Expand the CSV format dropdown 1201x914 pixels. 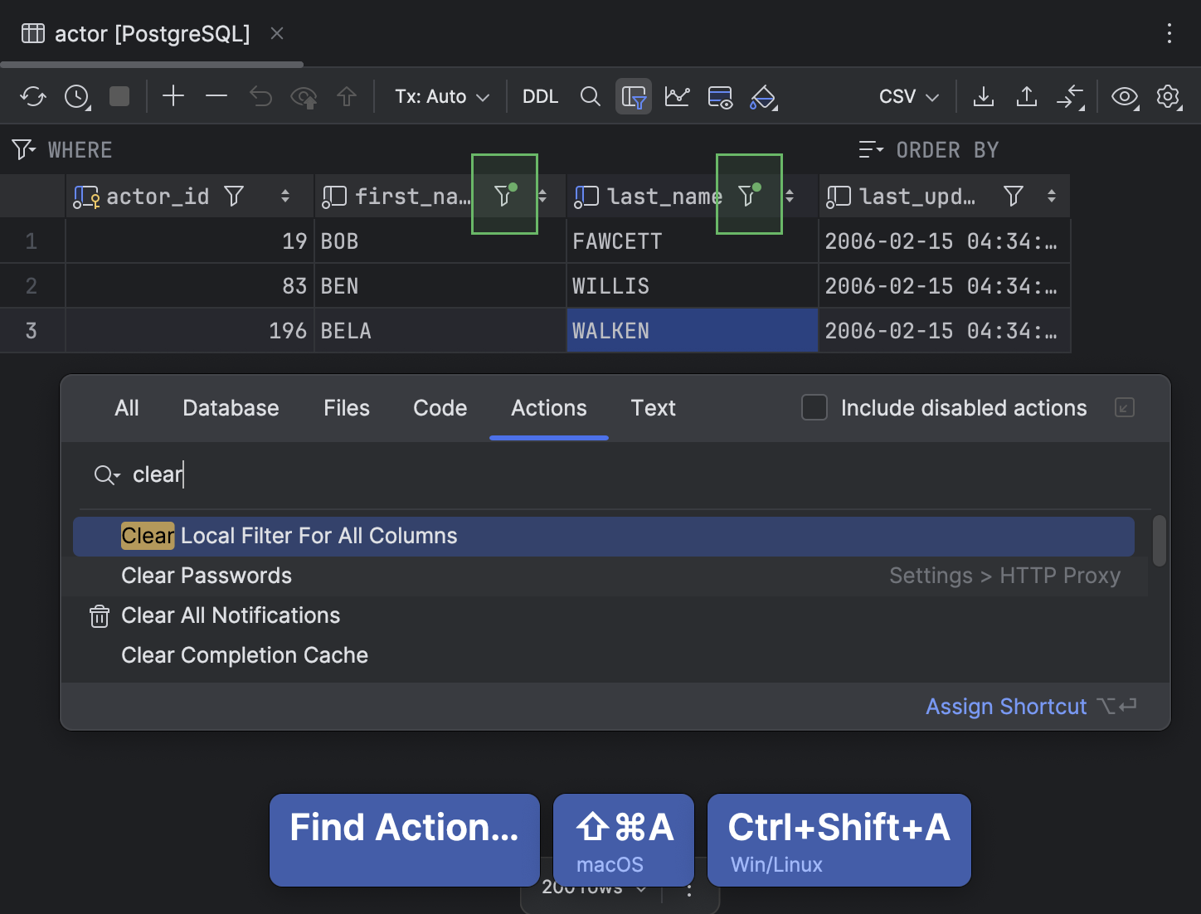click(909, 96)
